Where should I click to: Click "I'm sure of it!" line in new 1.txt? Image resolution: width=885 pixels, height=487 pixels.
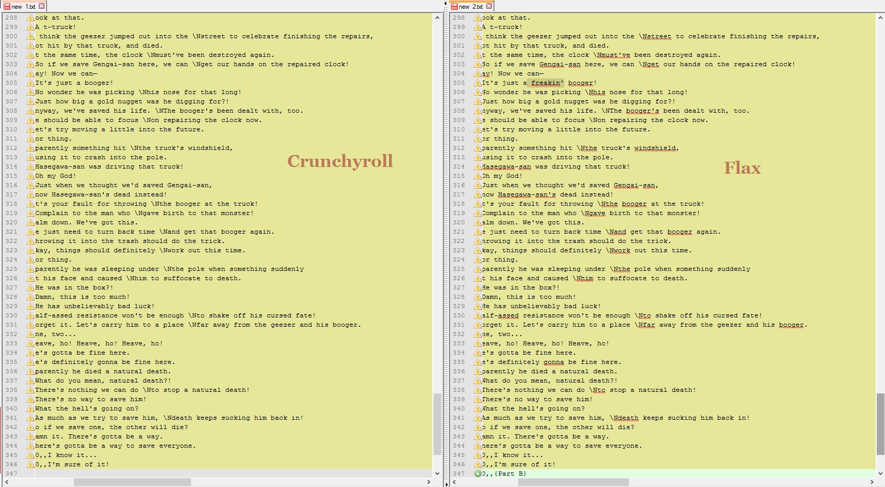78,464
